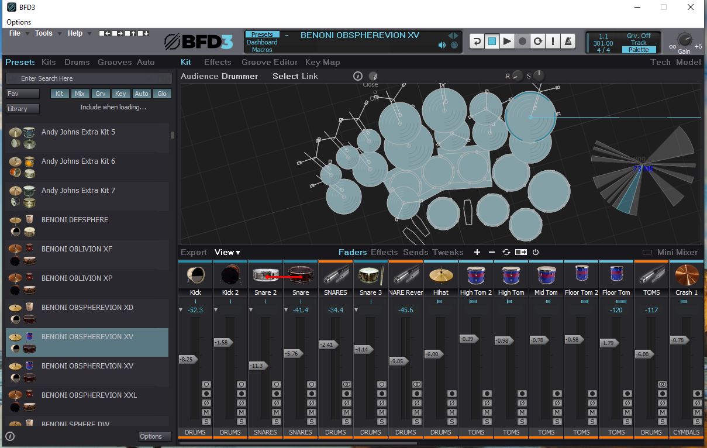Toggle the Mini Mixer checkbox

pyautogui.click(x=647, y=252)
